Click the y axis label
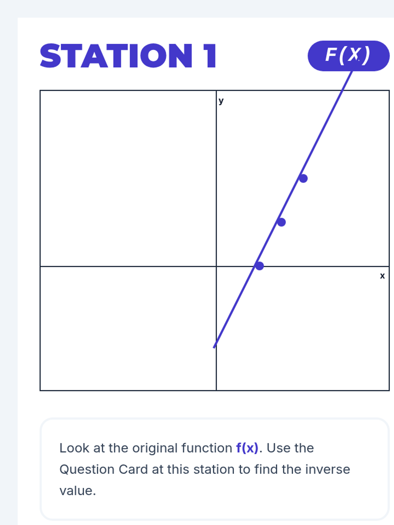The image size is (394, 525). [x=221, y=101]
